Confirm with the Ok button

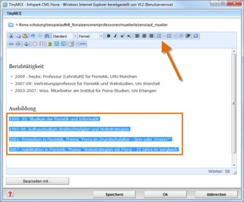pos(165,195)
